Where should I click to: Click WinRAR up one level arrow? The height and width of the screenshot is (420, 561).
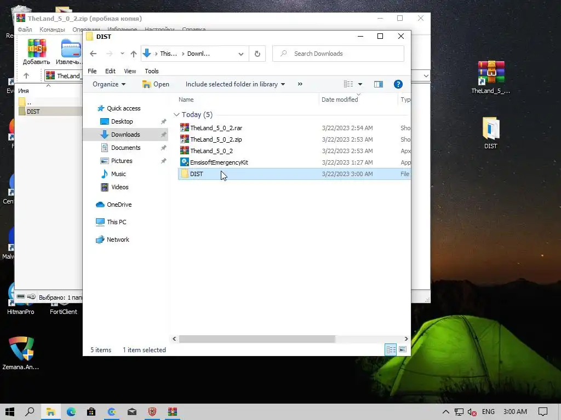(x=26, y=75)
